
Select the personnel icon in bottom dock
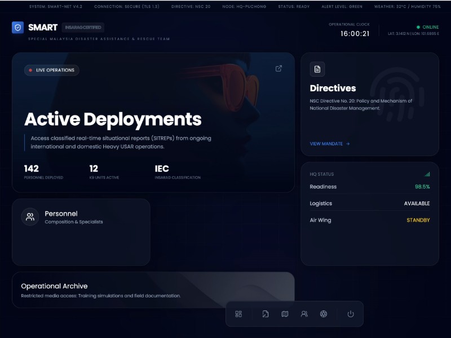pos(304,314)
